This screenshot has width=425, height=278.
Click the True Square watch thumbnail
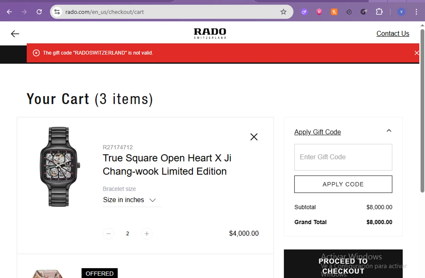(x=59, y=167)
